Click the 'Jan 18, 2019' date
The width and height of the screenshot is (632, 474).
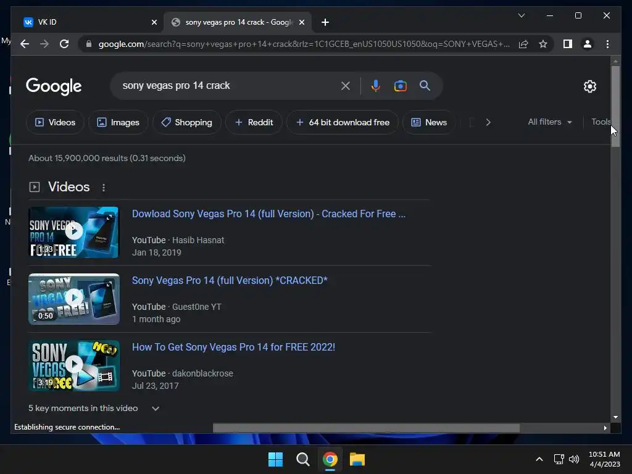tap(157, 252)
